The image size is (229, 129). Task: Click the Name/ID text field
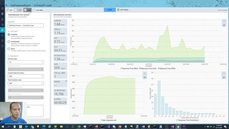point(25,25)
